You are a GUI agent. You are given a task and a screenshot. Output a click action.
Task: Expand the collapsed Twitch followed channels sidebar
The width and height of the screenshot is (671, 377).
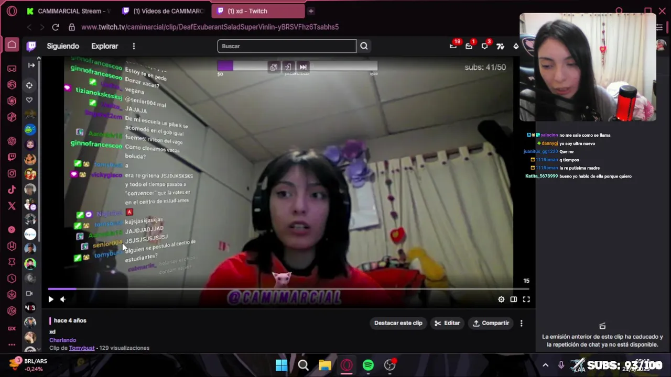coord(31,65)
